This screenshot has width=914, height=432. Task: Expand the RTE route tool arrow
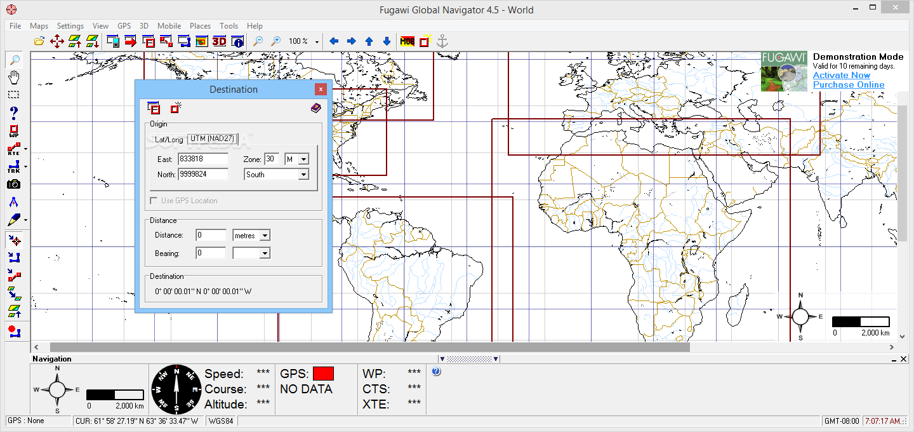[26, 150]
